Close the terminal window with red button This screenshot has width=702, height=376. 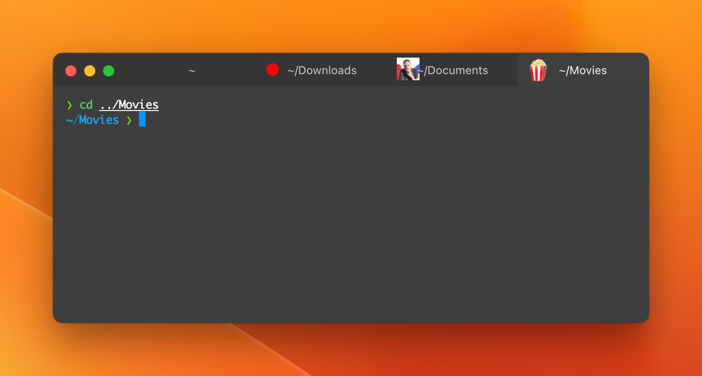71,71
